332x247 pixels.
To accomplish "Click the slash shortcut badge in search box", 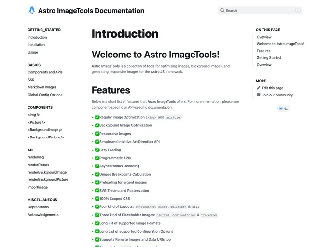I will pyautogui.click(x=298, y=10).
